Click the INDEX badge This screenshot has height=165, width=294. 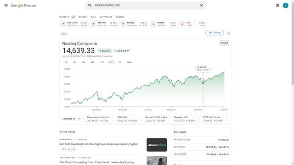click(x=225, y=43)
